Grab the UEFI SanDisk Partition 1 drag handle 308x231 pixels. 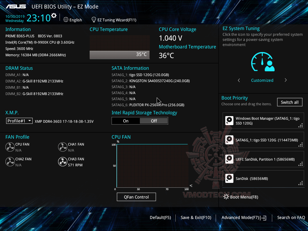300,164
